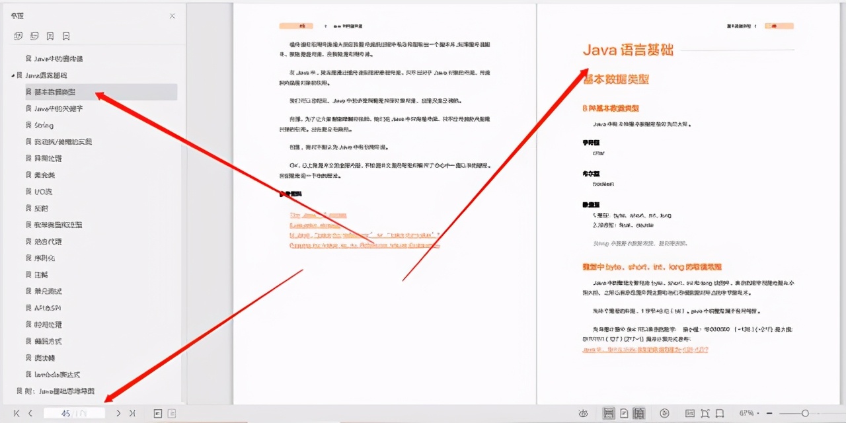Collapse the Java语言基础 bookmark node

[x=13, y=76]
